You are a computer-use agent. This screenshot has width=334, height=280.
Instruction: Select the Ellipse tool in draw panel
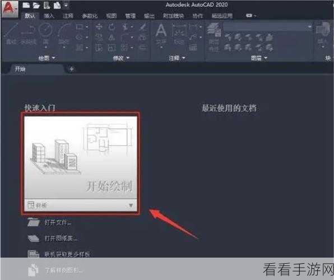click(80, 38)
